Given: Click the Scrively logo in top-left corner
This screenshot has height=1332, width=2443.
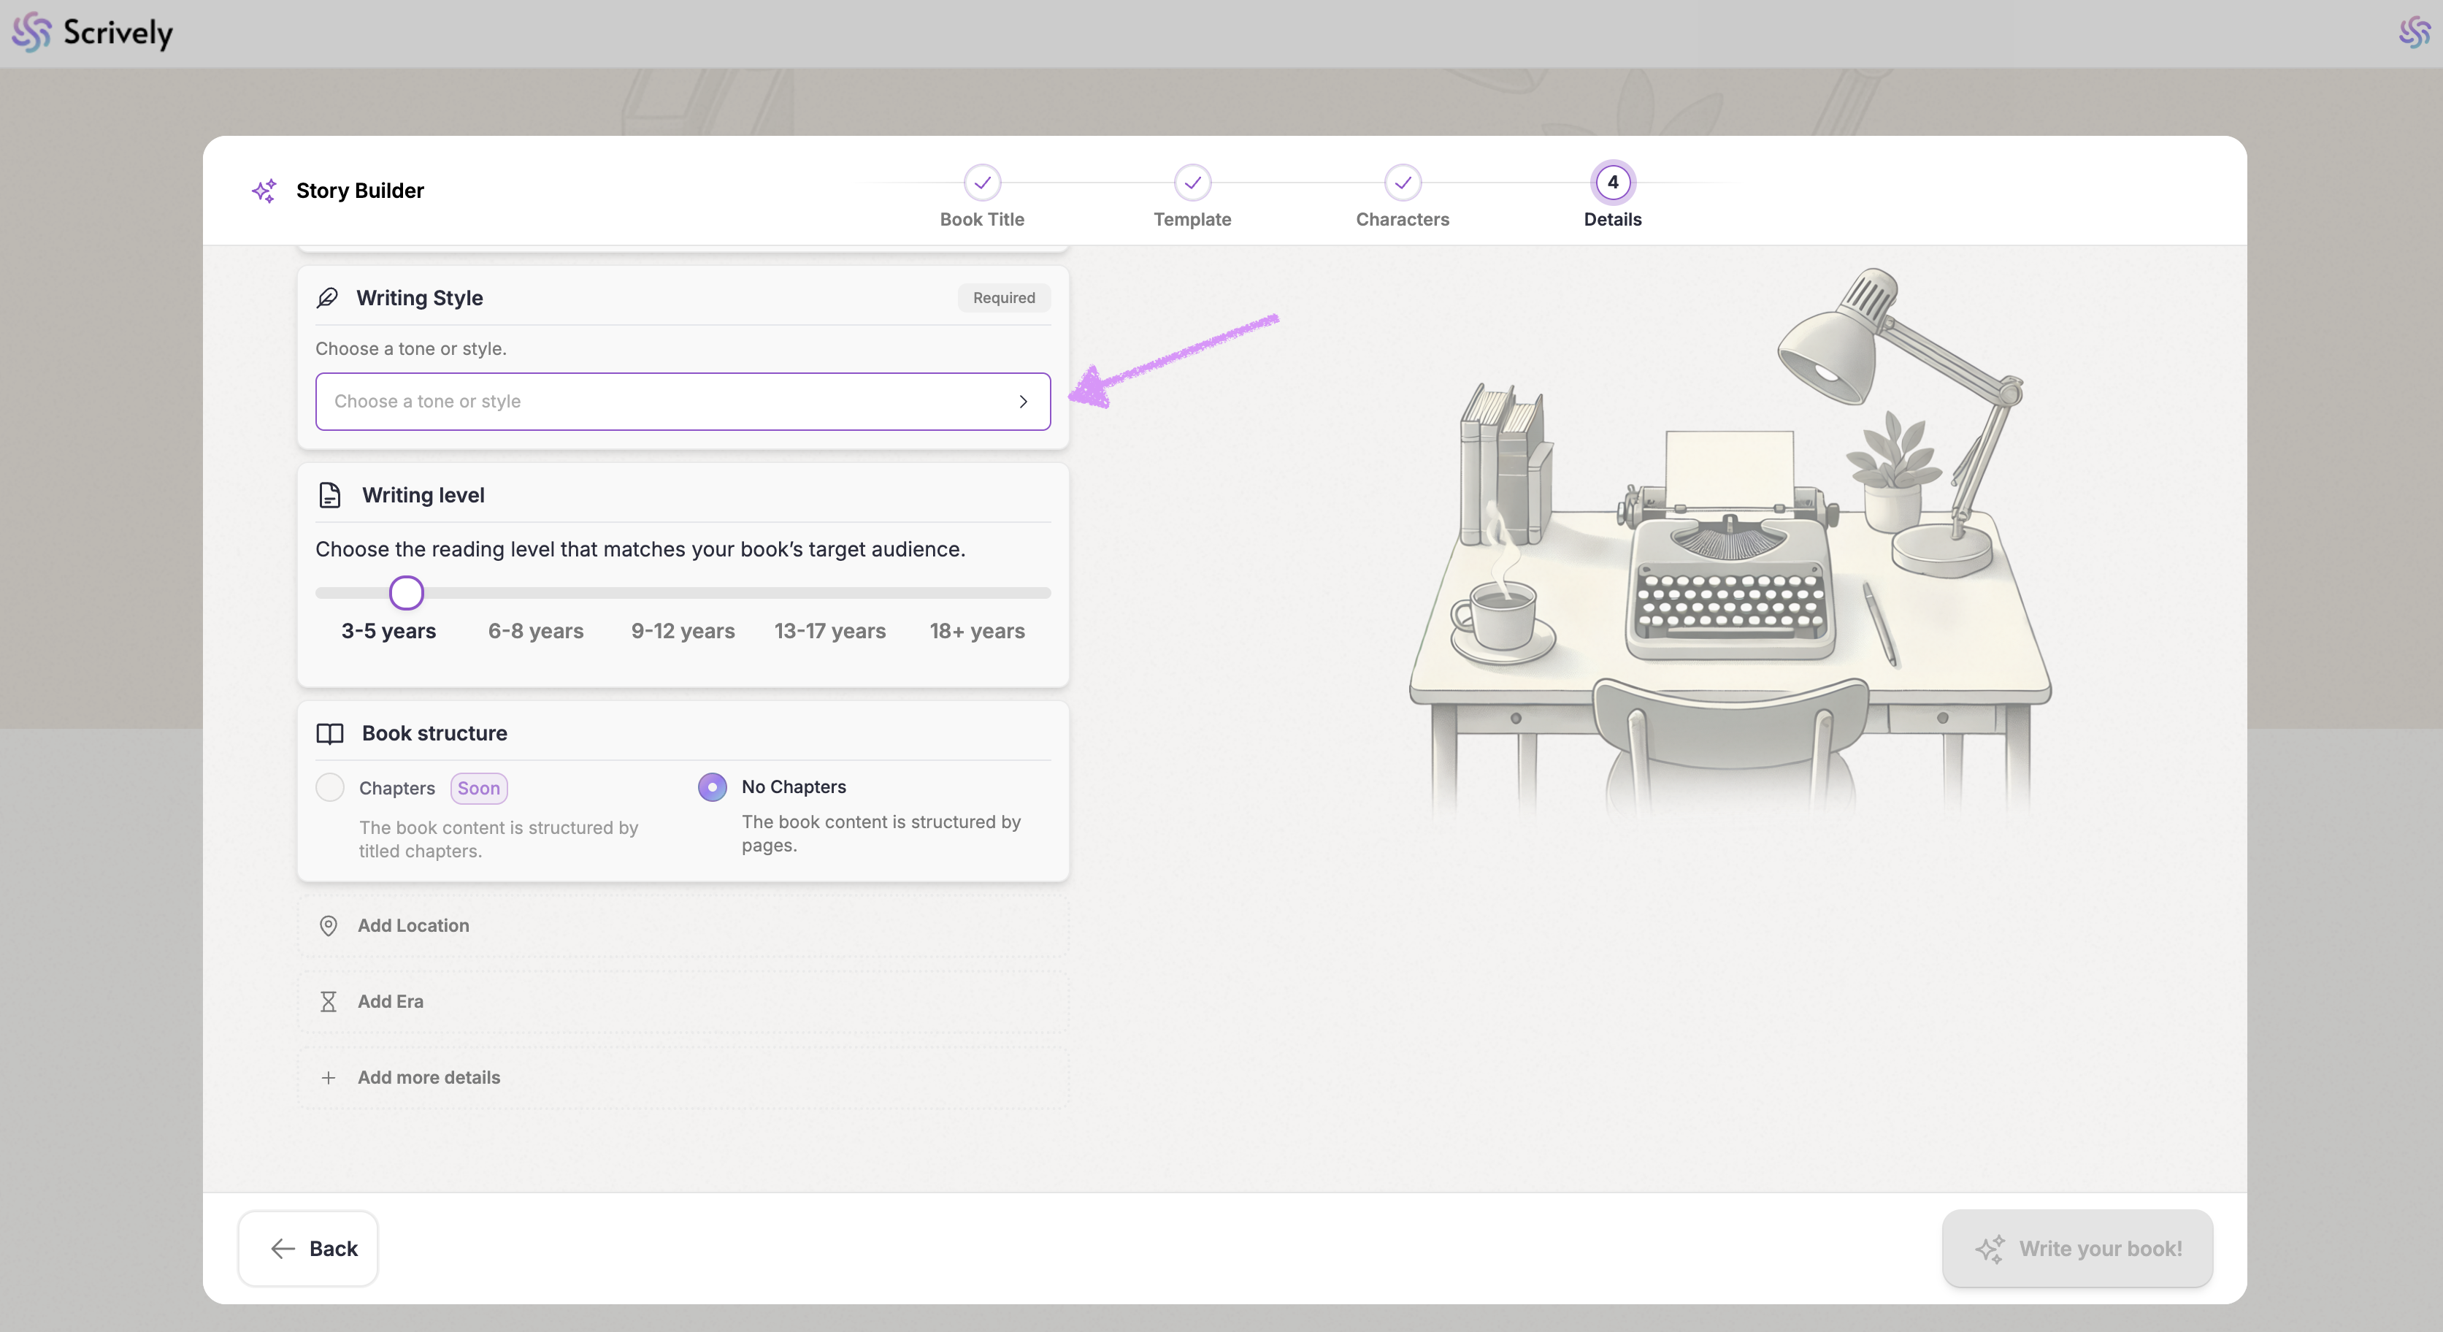Looking at the screenshot, I should coord(92,32).
